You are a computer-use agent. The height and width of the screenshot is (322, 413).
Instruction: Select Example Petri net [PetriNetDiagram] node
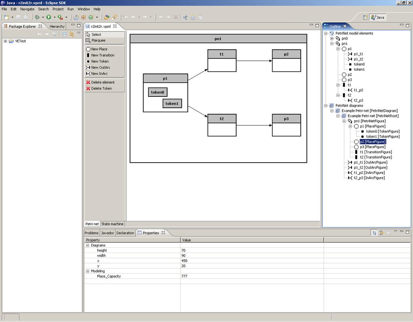pyautogui.click(x=367, y=111)
